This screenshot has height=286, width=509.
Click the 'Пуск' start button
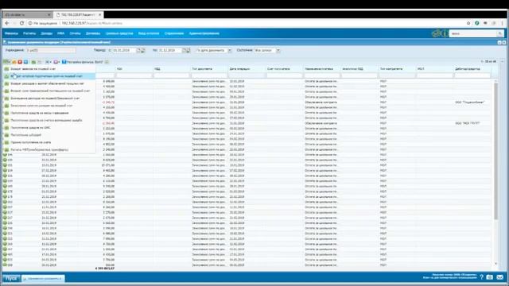coord(11,278)
